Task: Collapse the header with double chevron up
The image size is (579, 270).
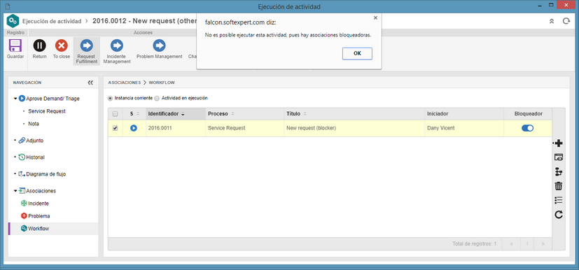Action: [x=552, y=22]
